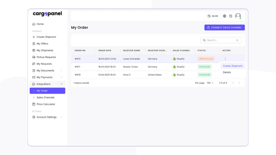Click the plus icon for Create Shipment
The width and height of the screenshot is (276, 155).
pos(34,37)
